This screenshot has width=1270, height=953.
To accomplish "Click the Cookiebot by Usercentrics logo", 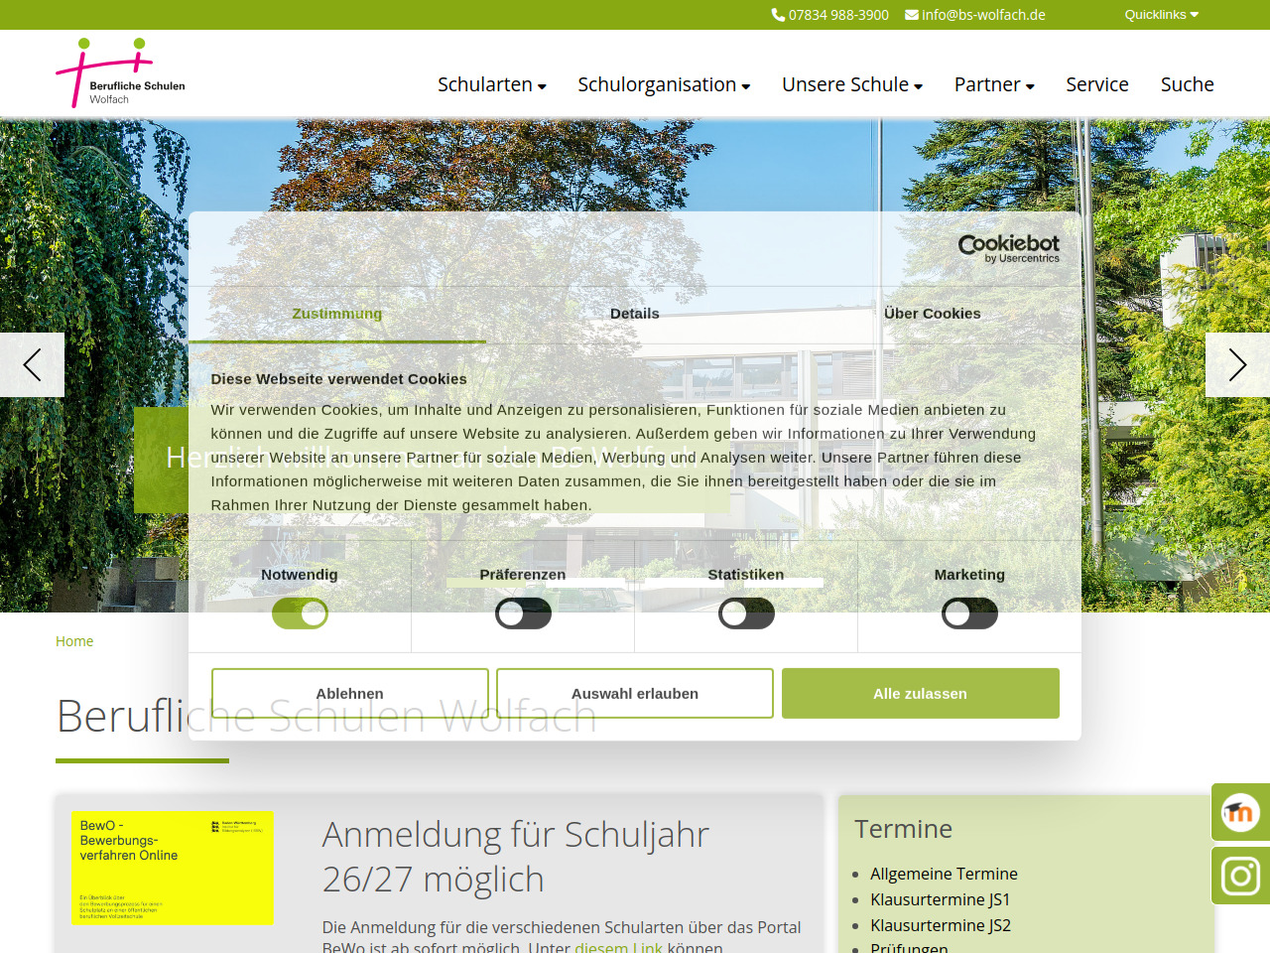I will [1008, 248].
